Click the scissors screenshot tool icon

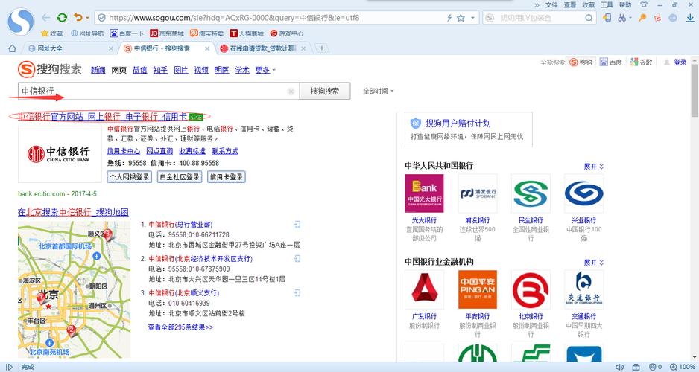tap(621, 18)
